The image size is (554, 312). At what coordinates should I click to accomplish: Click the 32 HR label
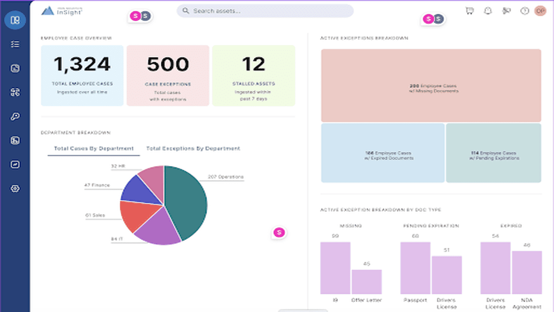[x=118, y=166]
